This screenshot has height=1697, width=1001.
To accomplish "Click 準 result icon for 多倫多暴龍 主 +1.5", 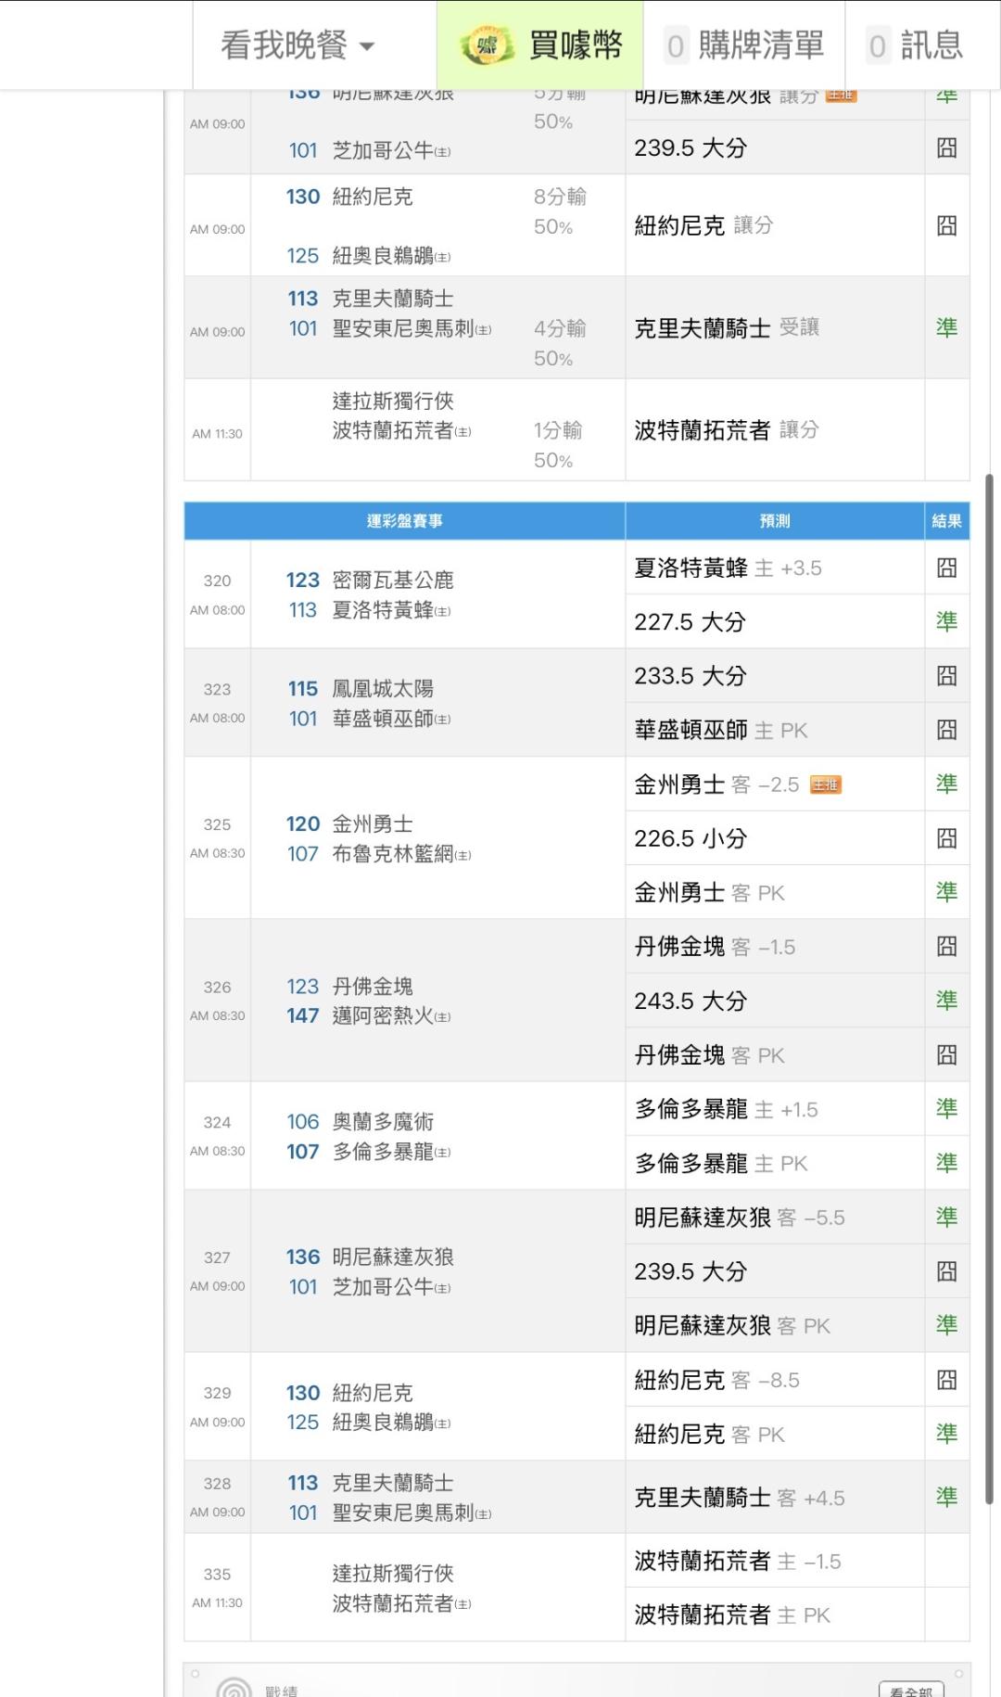I will tap(946, 1109).
